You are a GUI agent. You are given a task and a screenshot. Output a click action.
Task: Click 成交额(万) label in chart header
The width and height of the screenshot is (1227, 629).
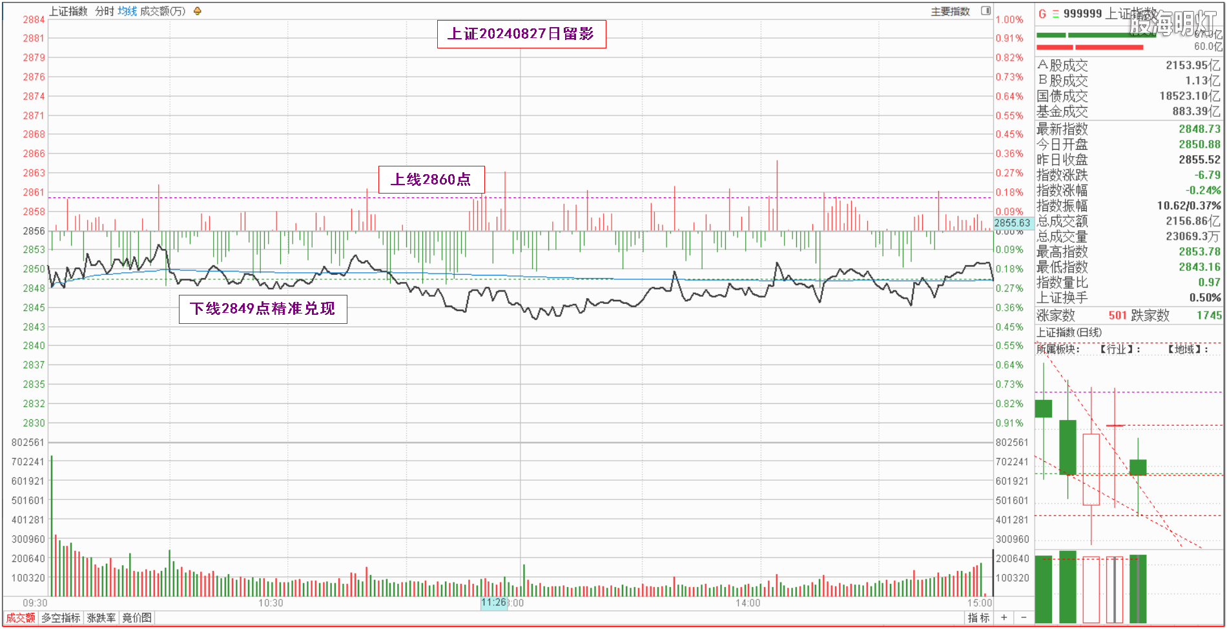[x=163, y=11]
